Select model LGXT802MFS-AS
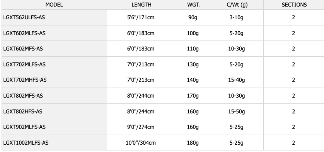 [23, 96]
